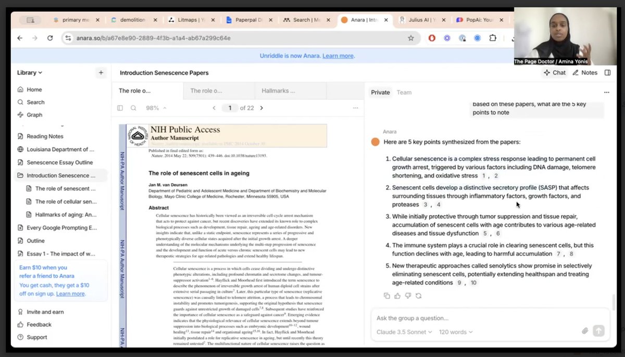The height and width of the screenshot is (357, 625).
Task: Regenerate the Anara response
Action: [418, 296]
